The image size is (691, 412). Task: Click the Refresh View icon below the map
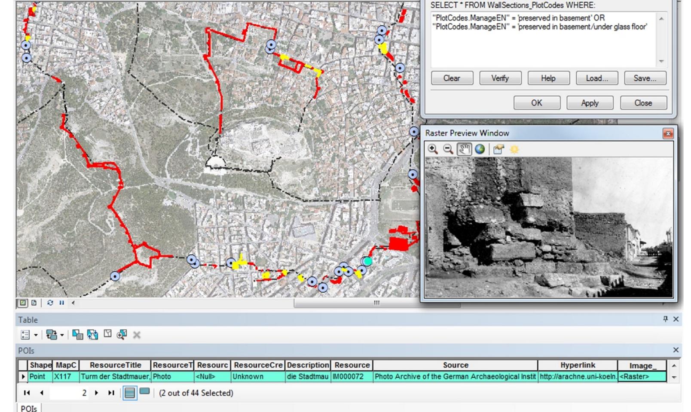[x=50, y=303]
